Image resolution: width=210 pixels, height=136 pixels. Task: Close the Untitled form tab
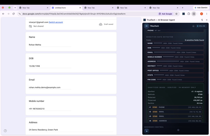click(x=80, y=8)
